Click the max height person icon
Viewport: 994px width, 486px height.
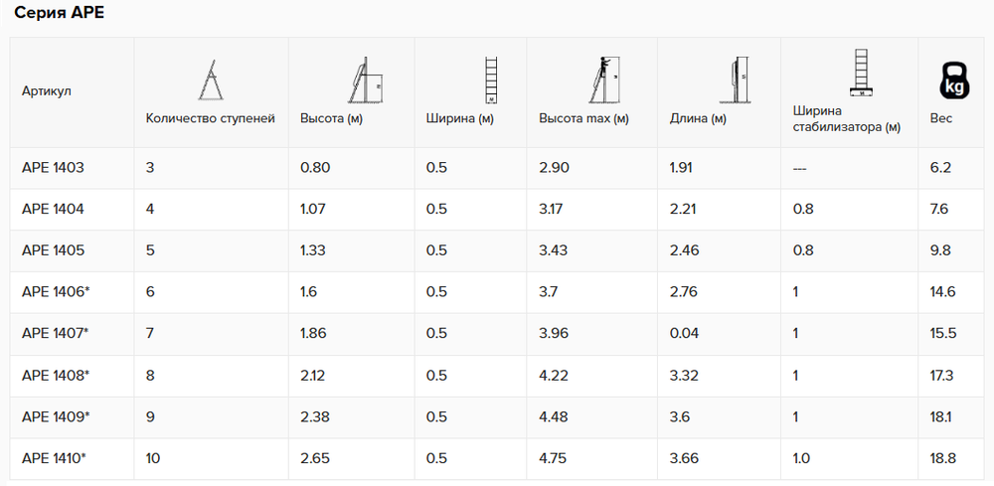[604, 80]
